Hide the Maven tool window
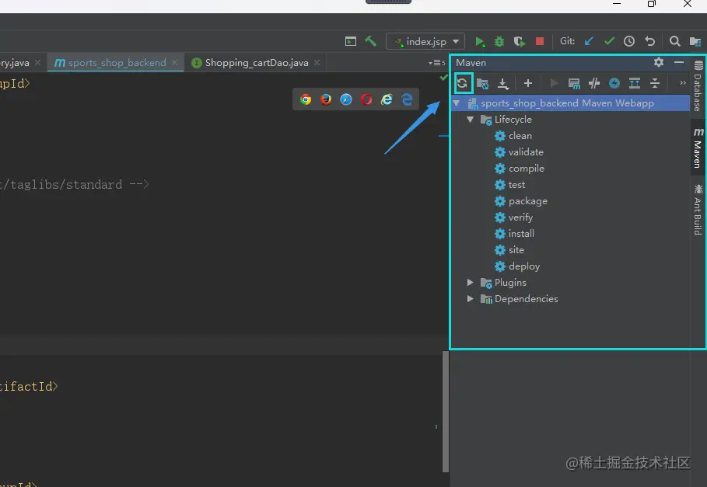This screenshot has height=487, width=707. [x=679, y=62]
